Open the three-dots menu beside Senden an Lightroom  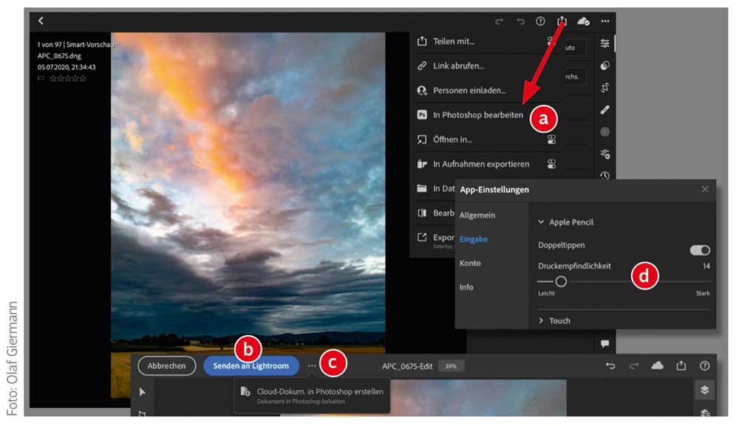(313, 365)
